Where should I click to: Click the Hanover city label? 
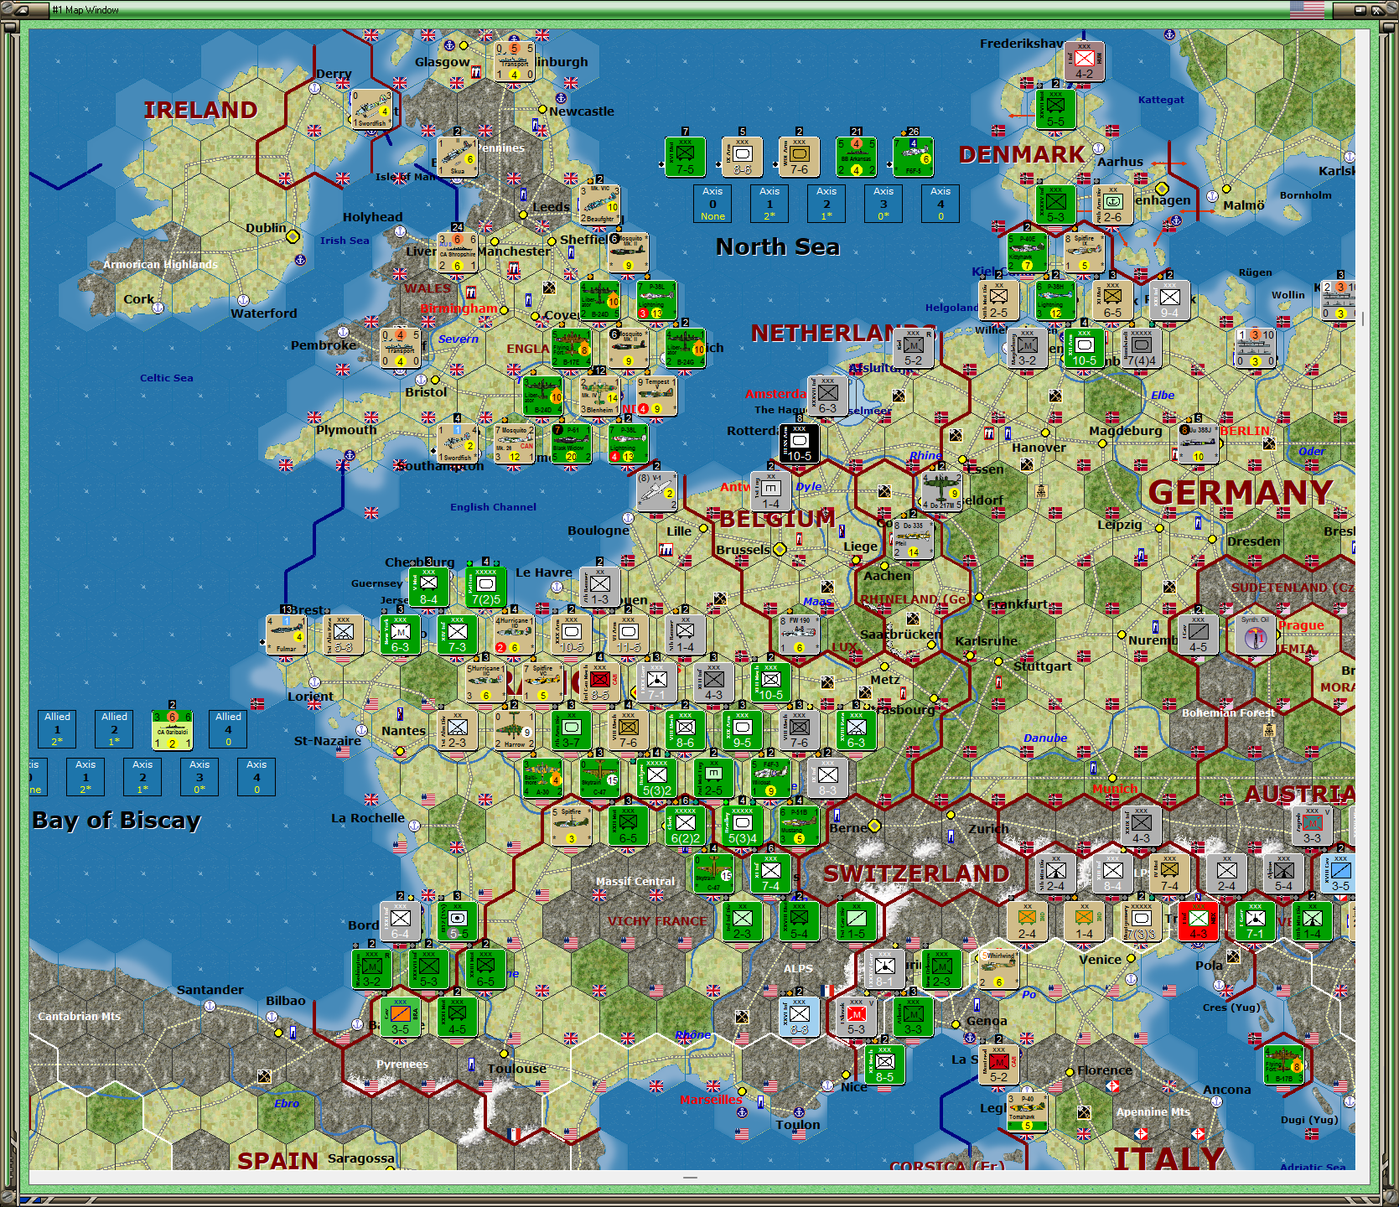coord(1039,448)
